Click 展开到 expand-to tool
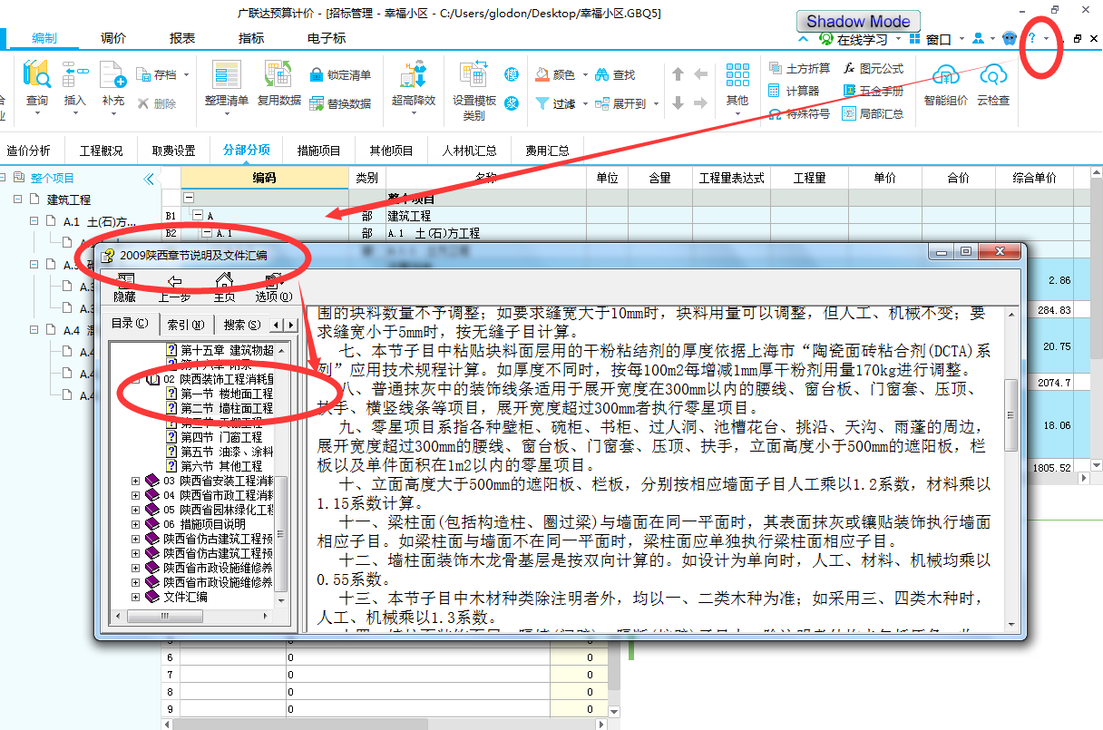1103x730 pixels. [x=620, y=103]
